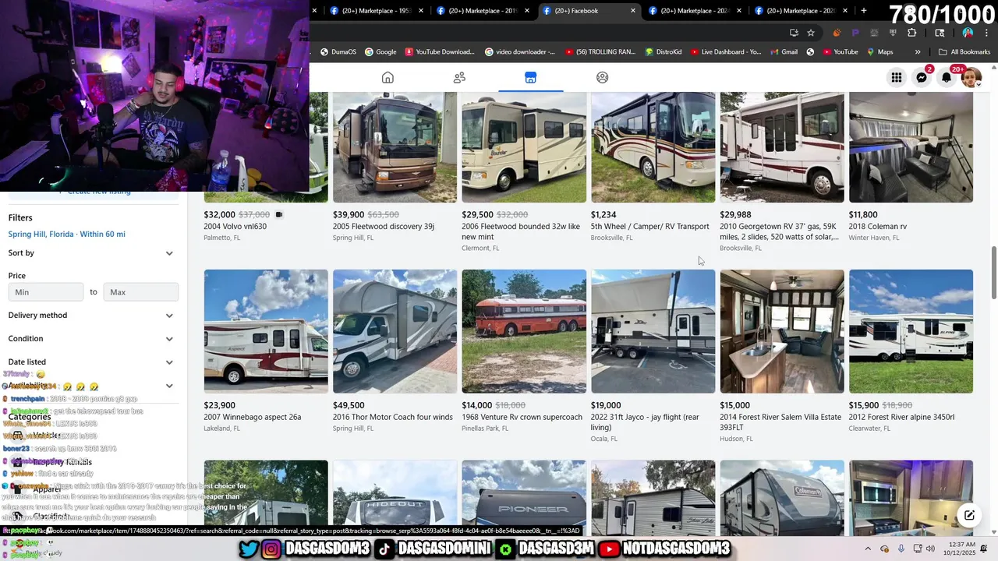The width and height of the screenshot is (998, 561).
Task: Show more bookmarks overflow chevron
Action: tap(918, 52)
